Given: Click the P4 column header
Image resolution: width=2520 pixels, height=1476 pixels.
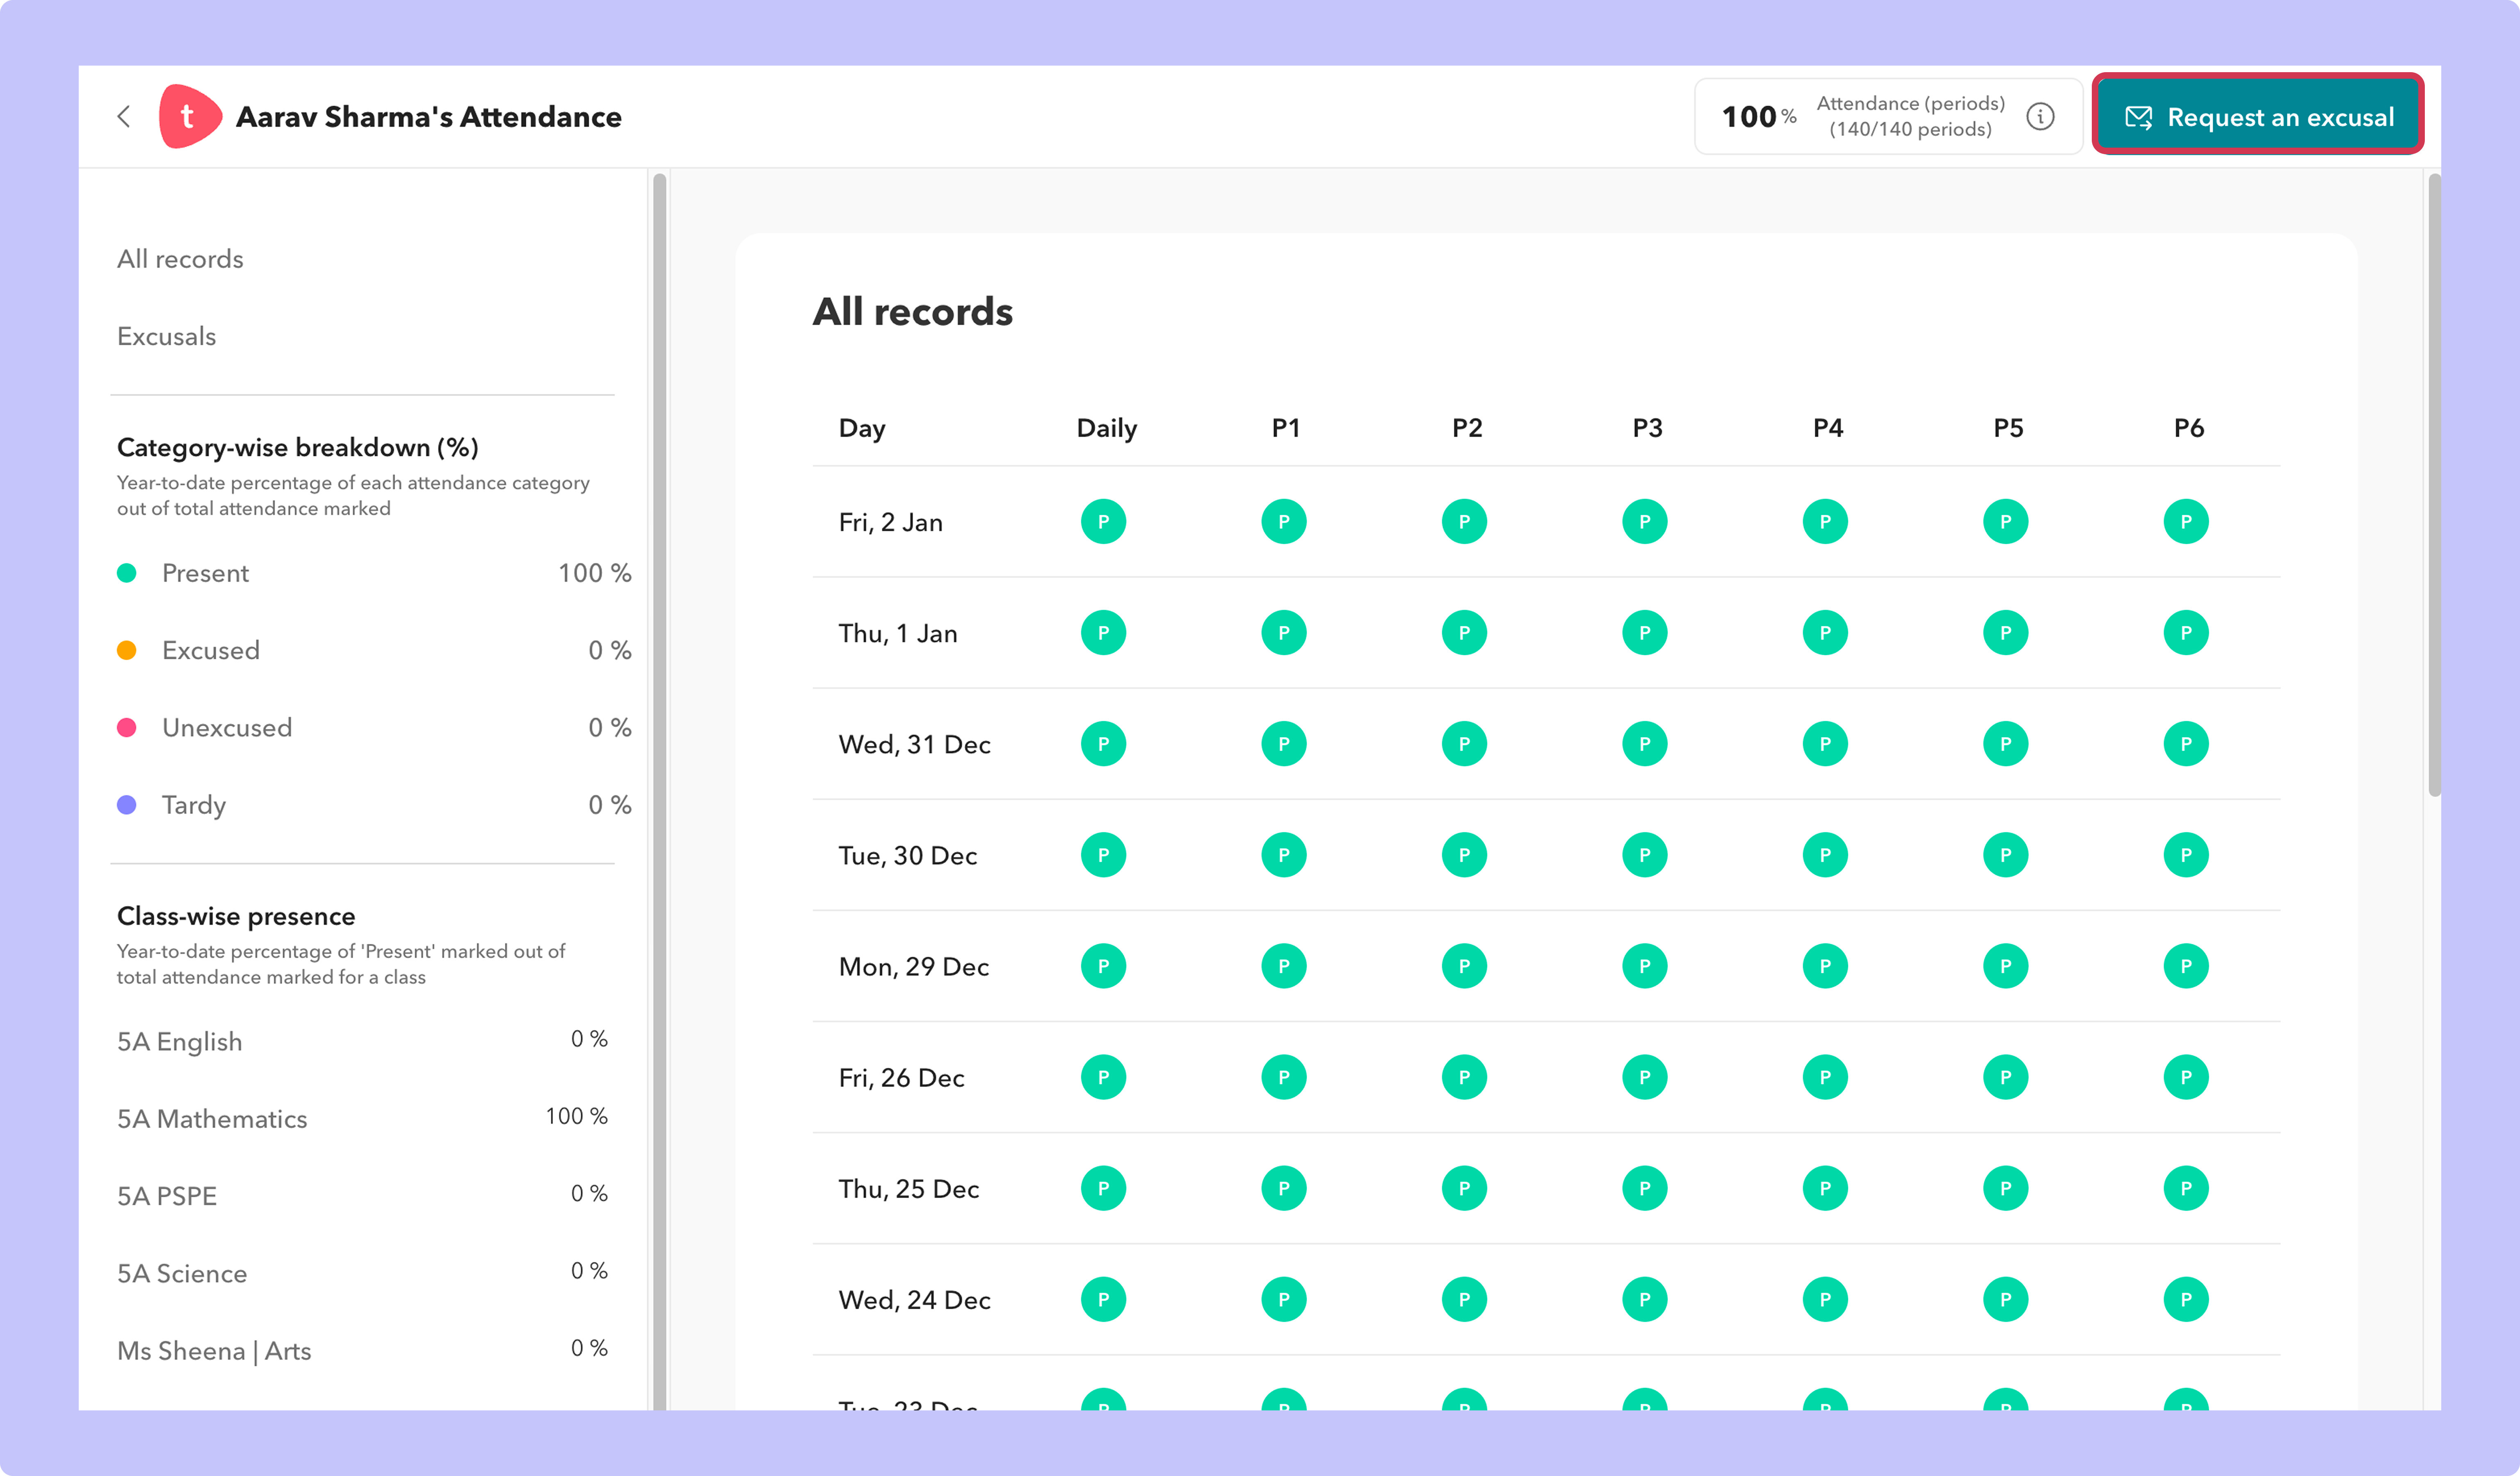Looking at the screenshot, I should pos(1828,429).
